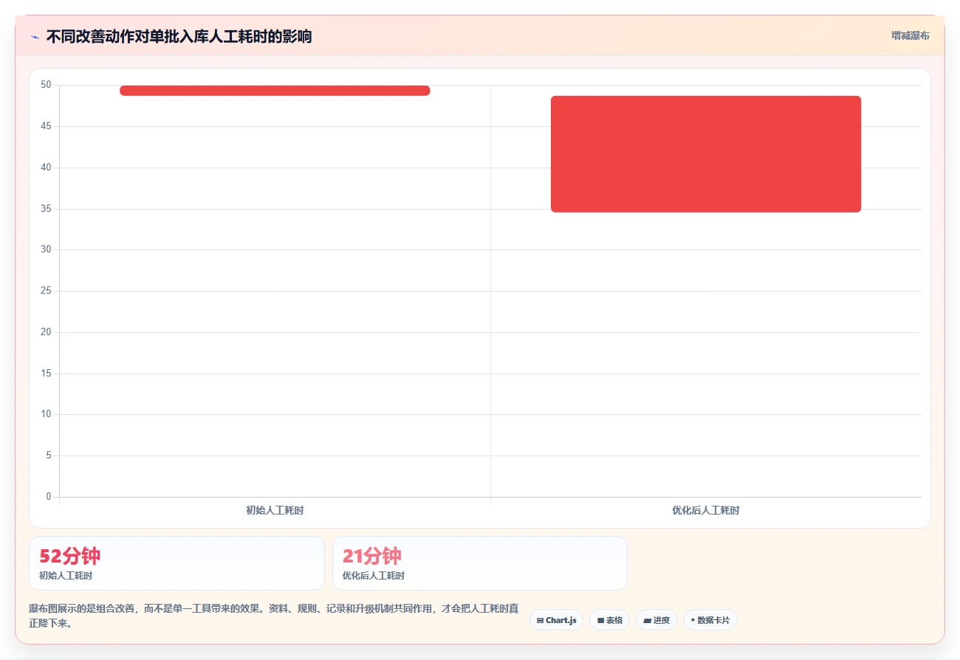The image size is (960, 660).
Task: Click the y-axis value 50
Action: [x=46, y=85]
